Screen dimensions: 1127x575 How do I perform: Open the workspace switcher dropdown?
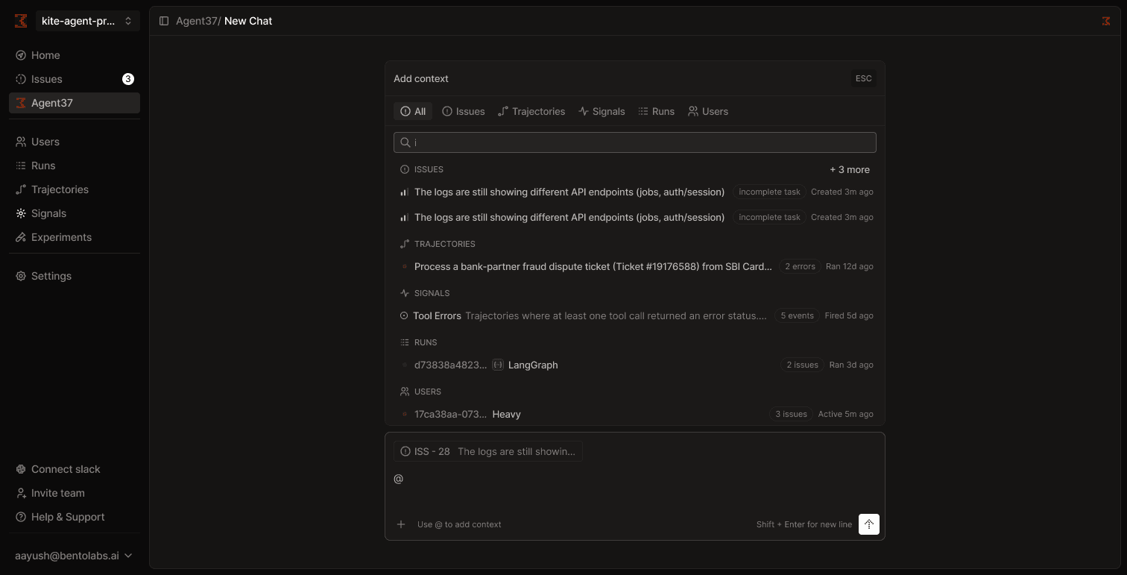coord(88,21)
